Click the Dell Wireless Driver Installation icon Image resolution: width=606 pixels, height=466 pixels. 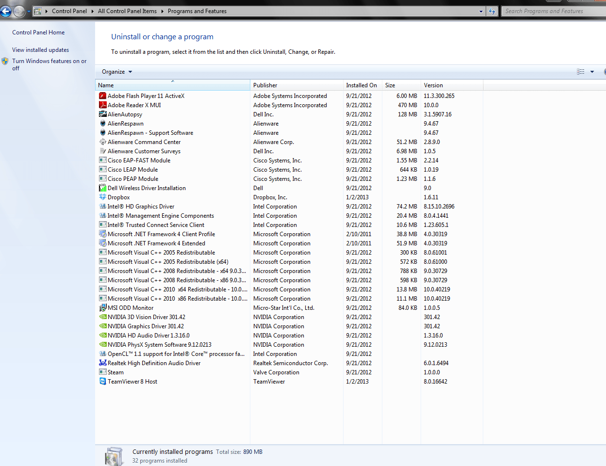pos(102,188)
